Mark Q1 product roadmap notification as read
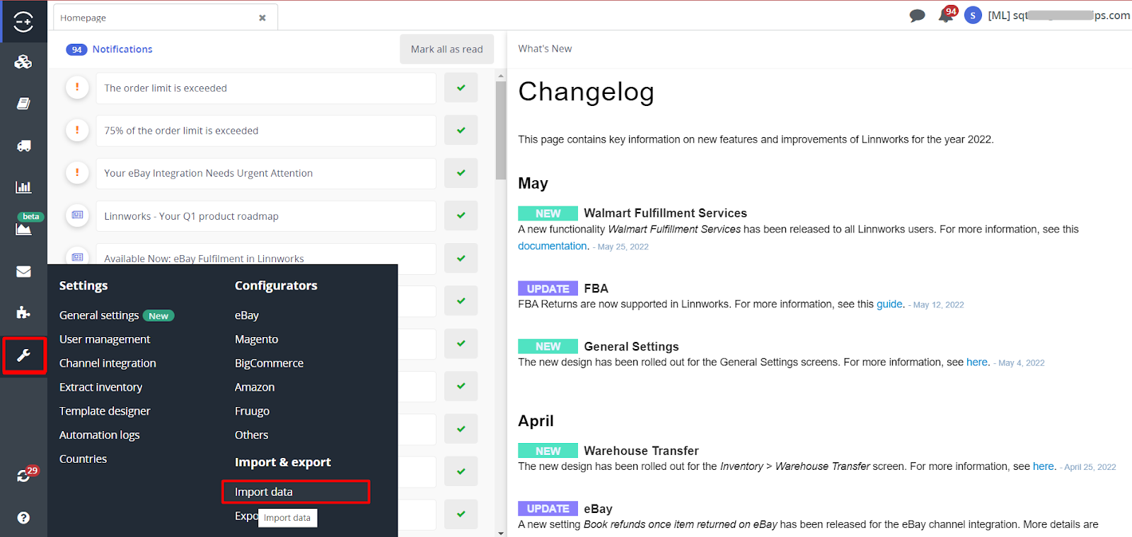Viewport: 1132px width, 537px height. 461,216
